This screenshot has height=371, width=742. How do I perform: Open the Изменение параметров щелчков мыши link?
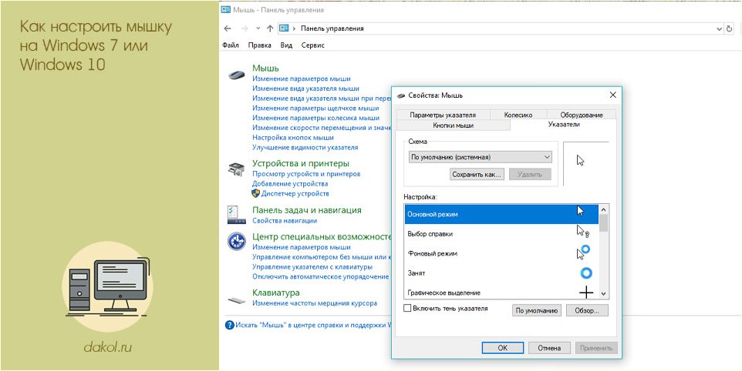315,108
